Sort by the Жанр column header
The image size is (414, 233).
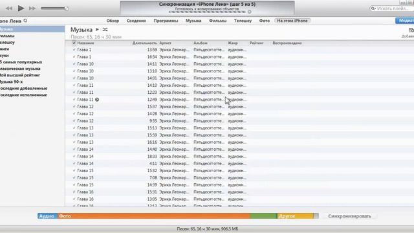point(233,43)
